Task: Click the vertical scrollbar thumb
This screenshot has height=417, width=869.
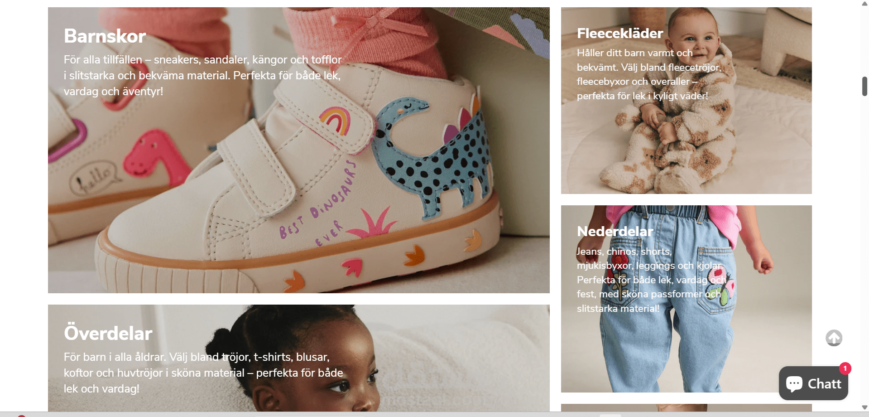Action: click(864, 86)
